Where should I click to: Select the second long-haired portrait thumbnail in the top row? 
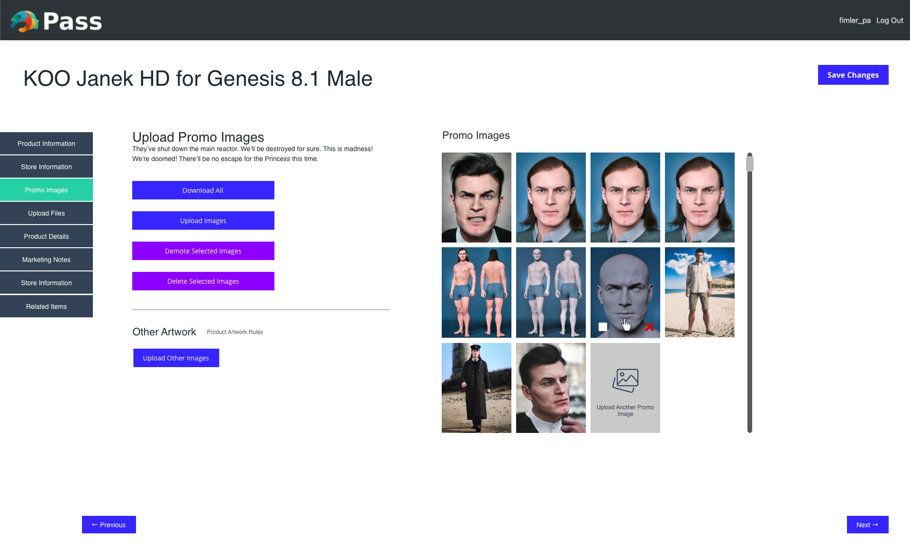(625, 198)
